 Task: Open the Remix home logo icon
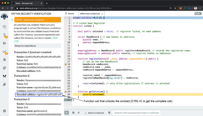pyautogui.click(x=4, y=16)
